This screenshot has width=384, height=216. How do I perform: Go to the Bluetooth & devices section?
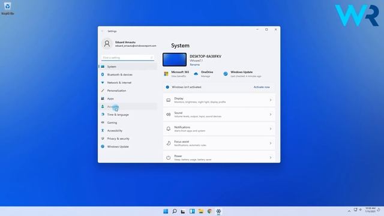[x=128, y=74]
